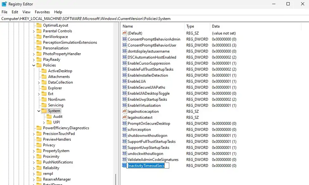The height and width of the screenshot is (185, 309).
Task: Expand the Ext key
Action: (x=39, y=94)
